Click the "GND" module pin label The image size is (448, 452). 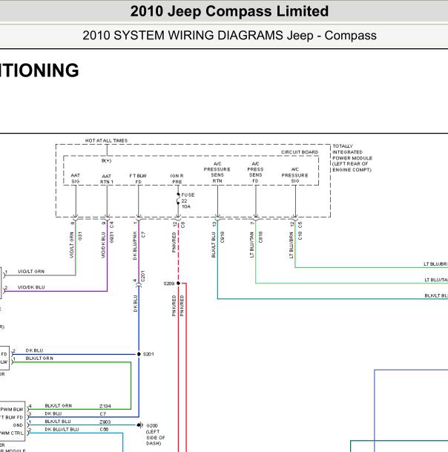click(x=18, y=425)
